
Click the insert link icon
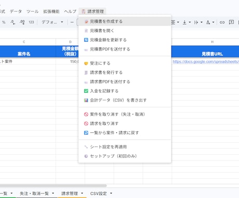(x=222, y=22)
